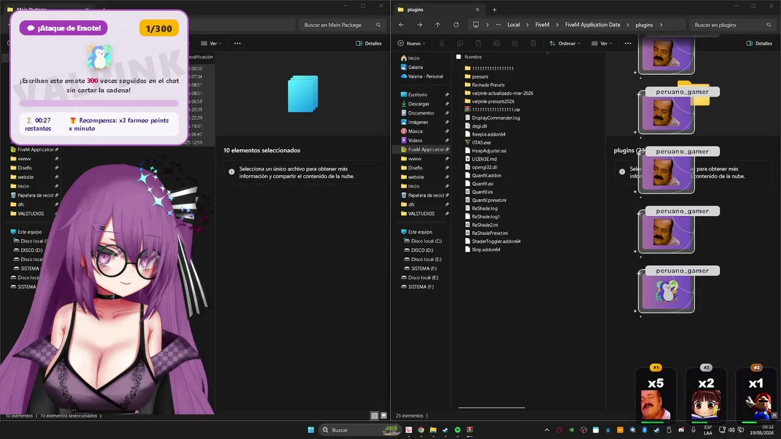
Task: Open VALSTUDIOS folder in plugins window sidebar
Action: coord(417,213)
